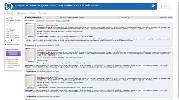Open the Помощь menu item

click(32, 13)
